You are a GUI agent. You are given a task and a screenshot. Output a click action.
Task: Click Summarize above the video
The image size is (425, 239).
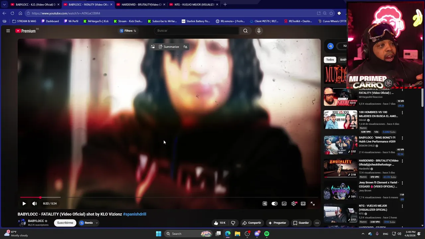coord(169,47)
